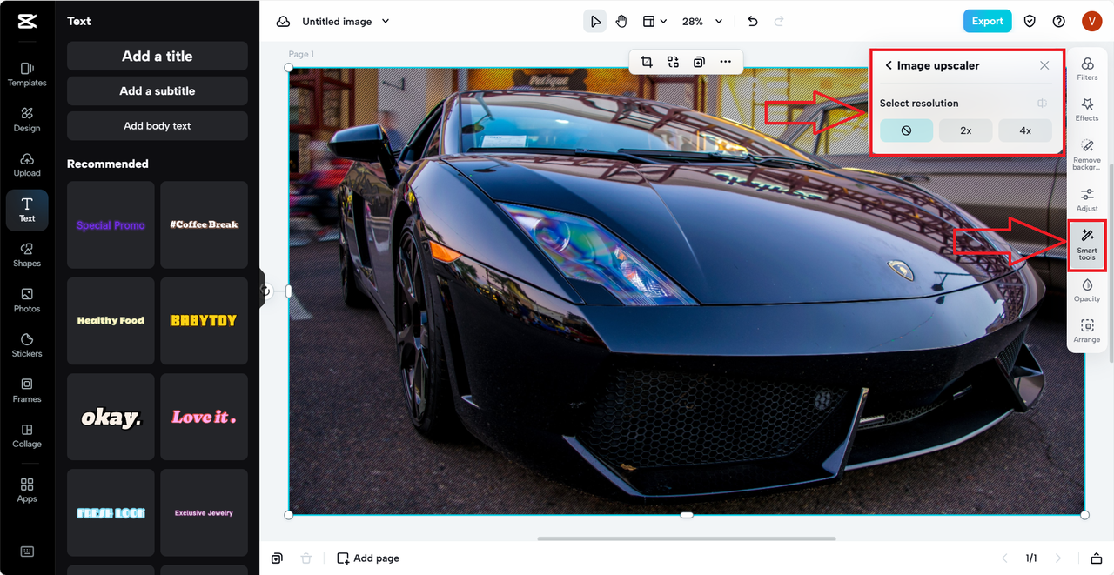Screen dimensions: 1114x575
Task: Open the Arrange tool
Action: pos(1087,331)
